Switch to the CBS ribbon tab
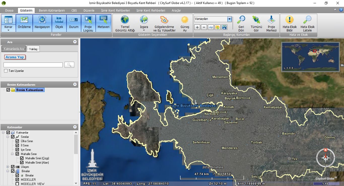 74,11
